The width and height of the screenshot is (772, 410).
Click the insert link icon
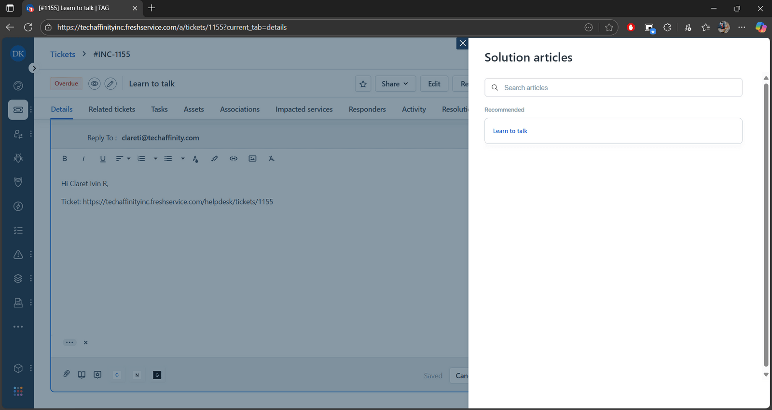click(x=234, y=159)
